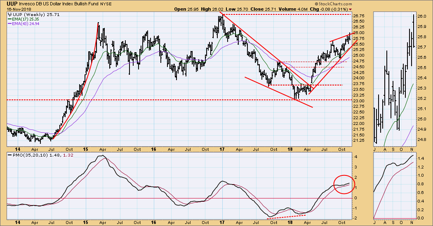Click the 26.75 price axis label
Screen dimensions: 433x226
pyautogui.click(x=359, y=21)
